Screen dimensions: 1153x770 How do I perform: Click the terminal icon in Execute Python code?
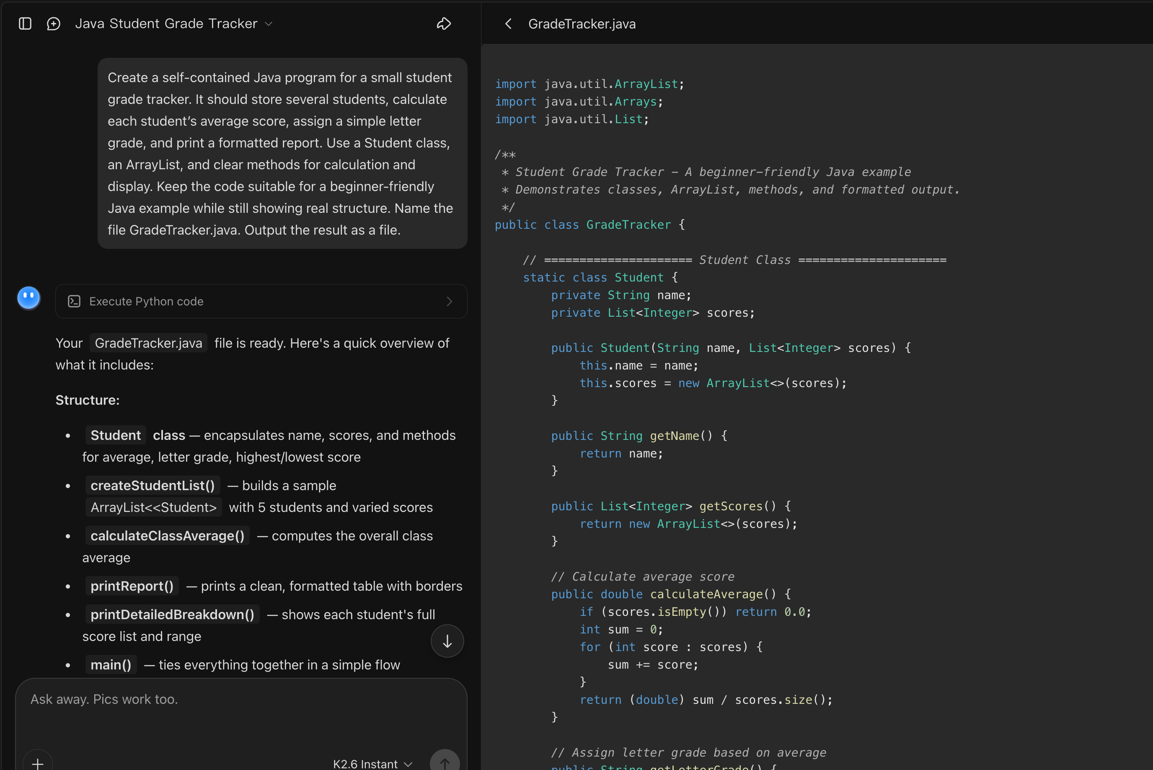74,301
